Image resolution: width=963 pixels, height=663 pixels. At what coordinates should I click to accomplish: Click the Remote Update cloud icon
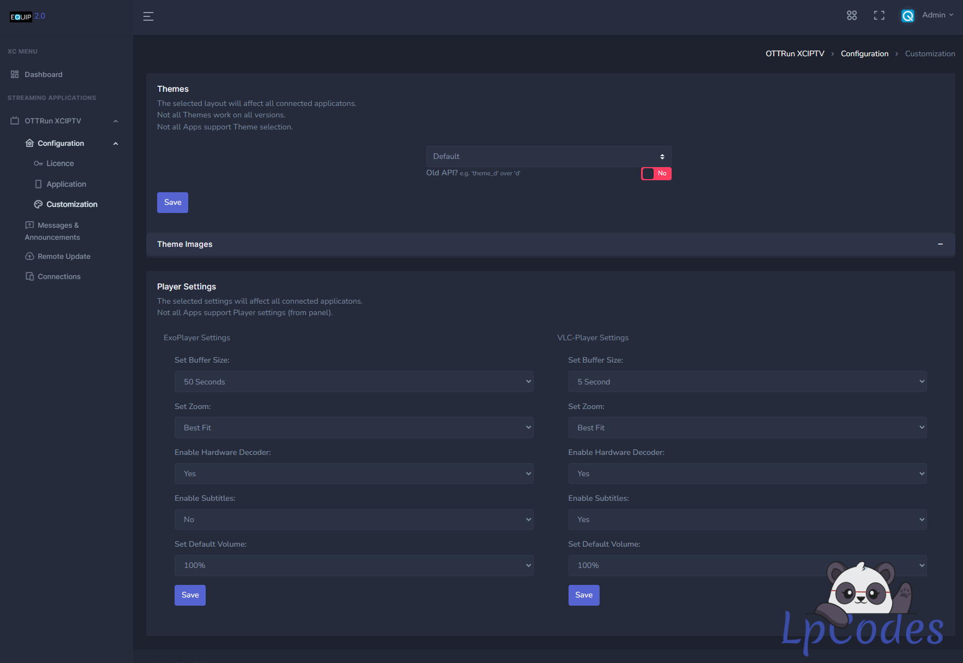pyautogui.click(x=29, y=256)
